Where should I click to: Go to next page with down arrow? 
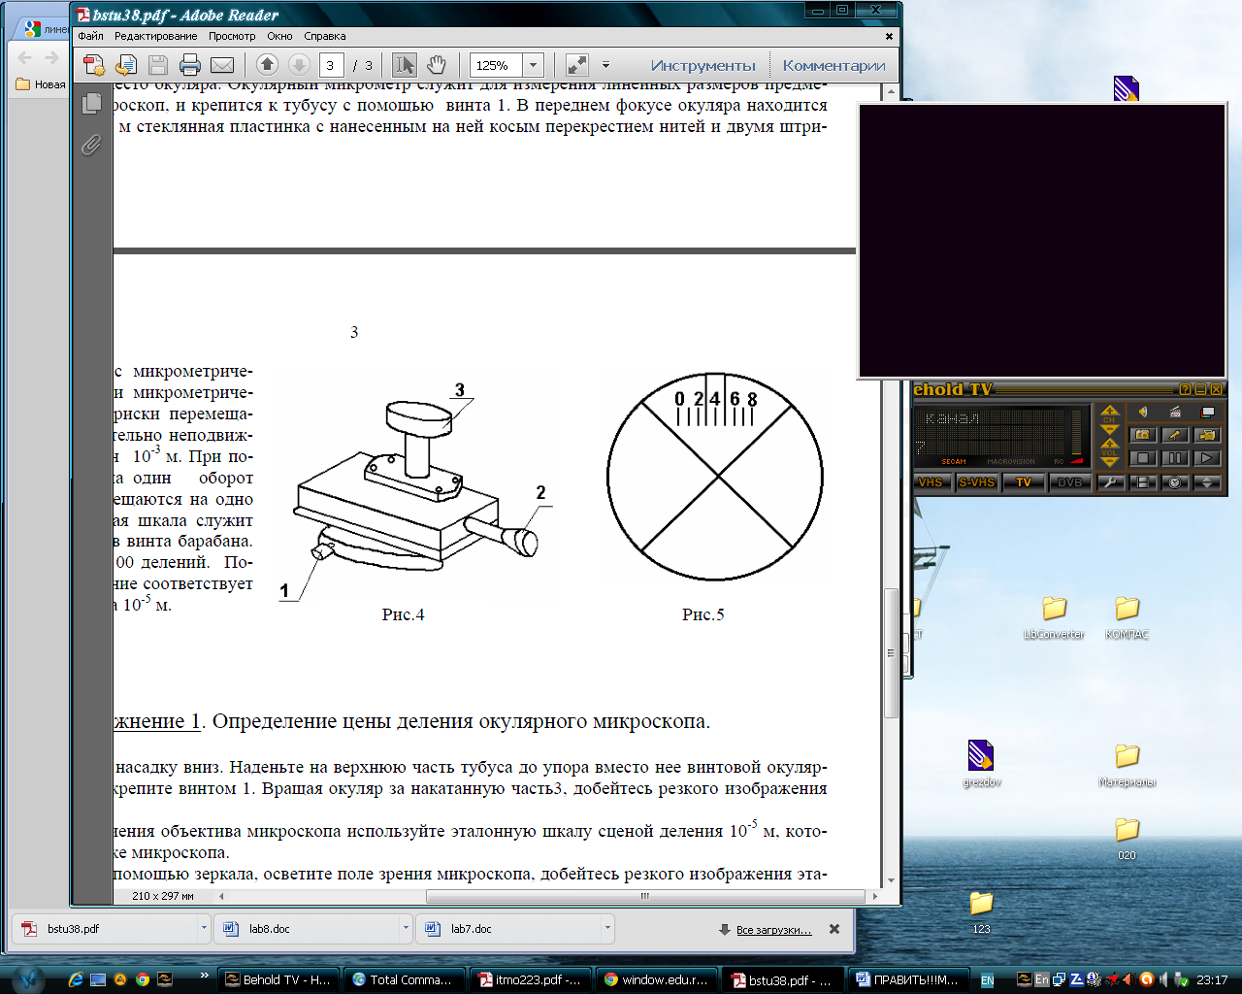(x=299, y=65)
